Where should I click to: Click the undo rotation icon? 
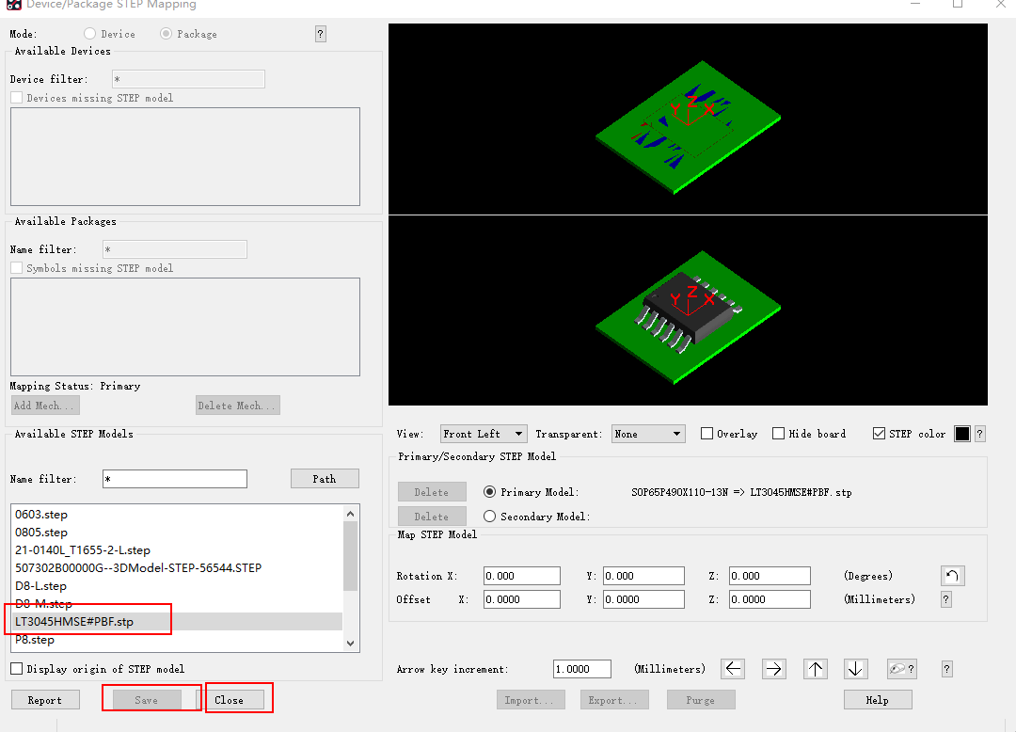952,575
